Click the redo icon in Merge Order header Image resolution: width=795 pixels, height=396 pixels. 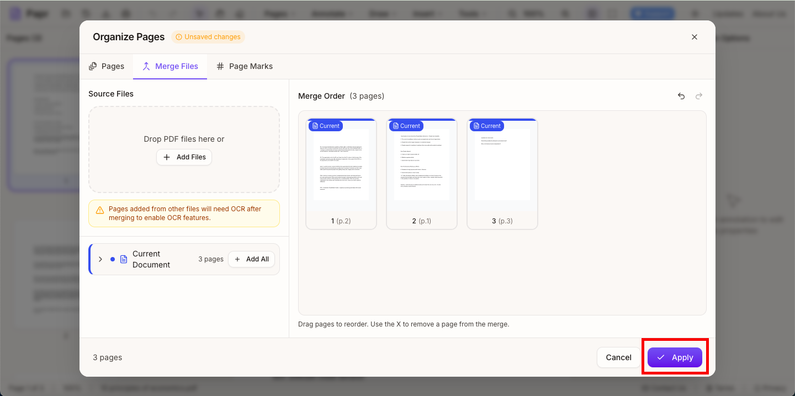click(x=699, y=96)
